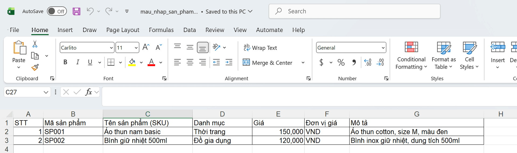Click the Undo arrow icon
The height and width of the screenshot is (153, 517).
[90, 11]
